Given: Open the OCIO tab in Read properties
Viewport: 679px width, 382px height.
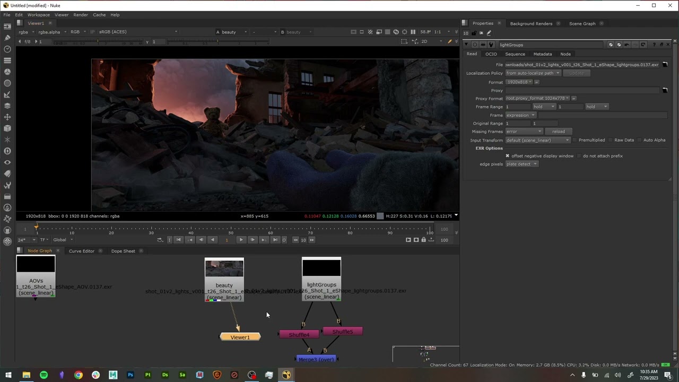Looking at the screenshot, I should (491, 54).
